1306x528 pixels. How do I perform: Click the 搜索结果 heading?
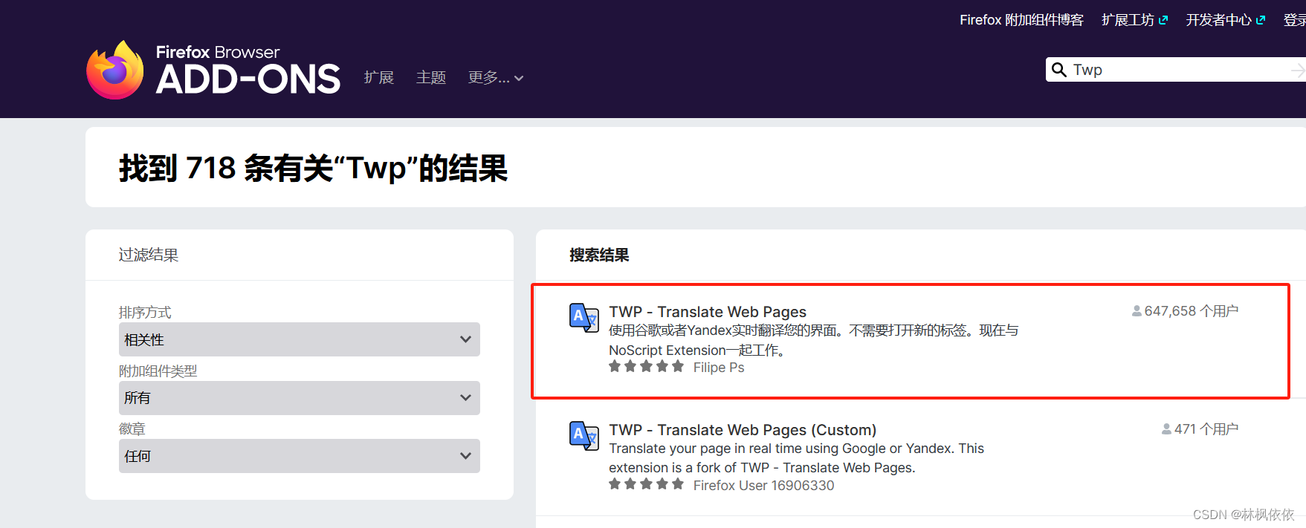[x=599, y=255]
